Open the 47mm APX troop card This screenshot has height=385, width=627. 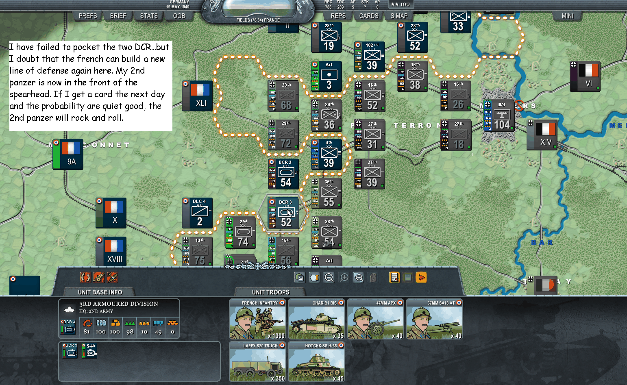pos(376,319)
